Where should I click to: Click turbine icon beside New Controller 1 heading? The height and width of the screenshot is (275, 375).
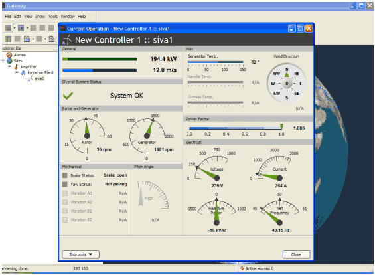coord(67,39)
